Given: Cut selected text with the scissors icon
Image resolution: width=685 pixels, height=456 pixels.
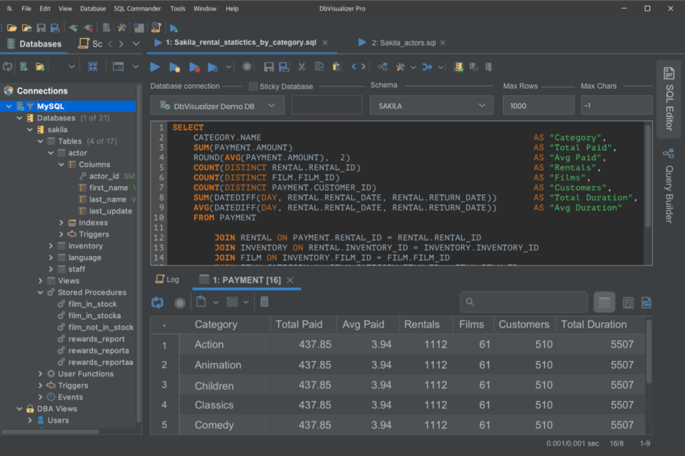Looking at the screenshot, I should (301, 67).
